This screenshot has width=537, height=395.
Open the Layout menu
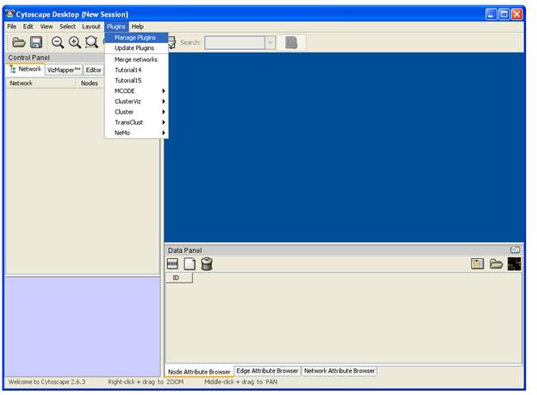tap(91, 27)
